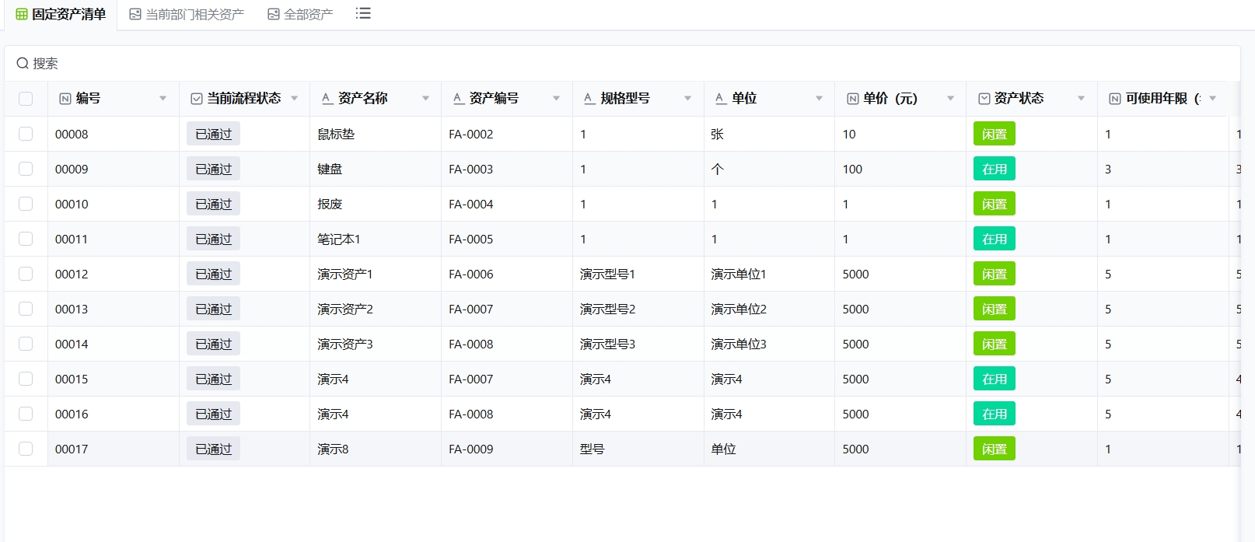Click the green 闲置 tag for 鼠标垫
The image size is (1255, 542).
pyautogui.click(x=994, y=134)
